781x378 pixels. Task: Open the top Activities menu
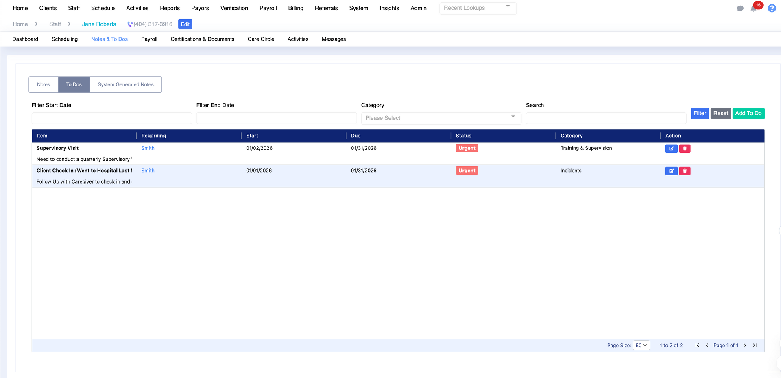[x=137, y=8]
